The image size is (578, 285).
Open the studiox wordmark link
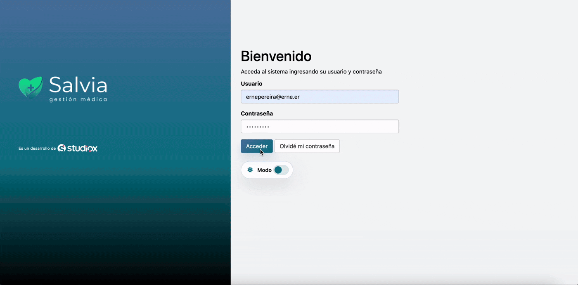[x=82, y=148]
